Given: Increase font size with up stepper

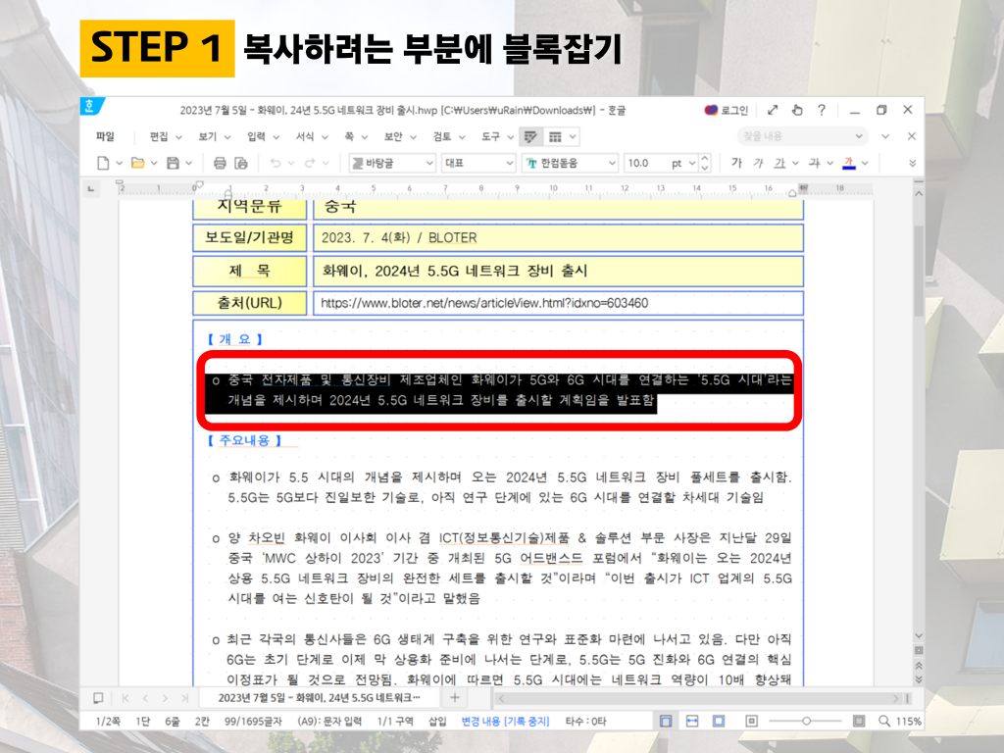Looking at the screenshot, I should coord(705,158).
